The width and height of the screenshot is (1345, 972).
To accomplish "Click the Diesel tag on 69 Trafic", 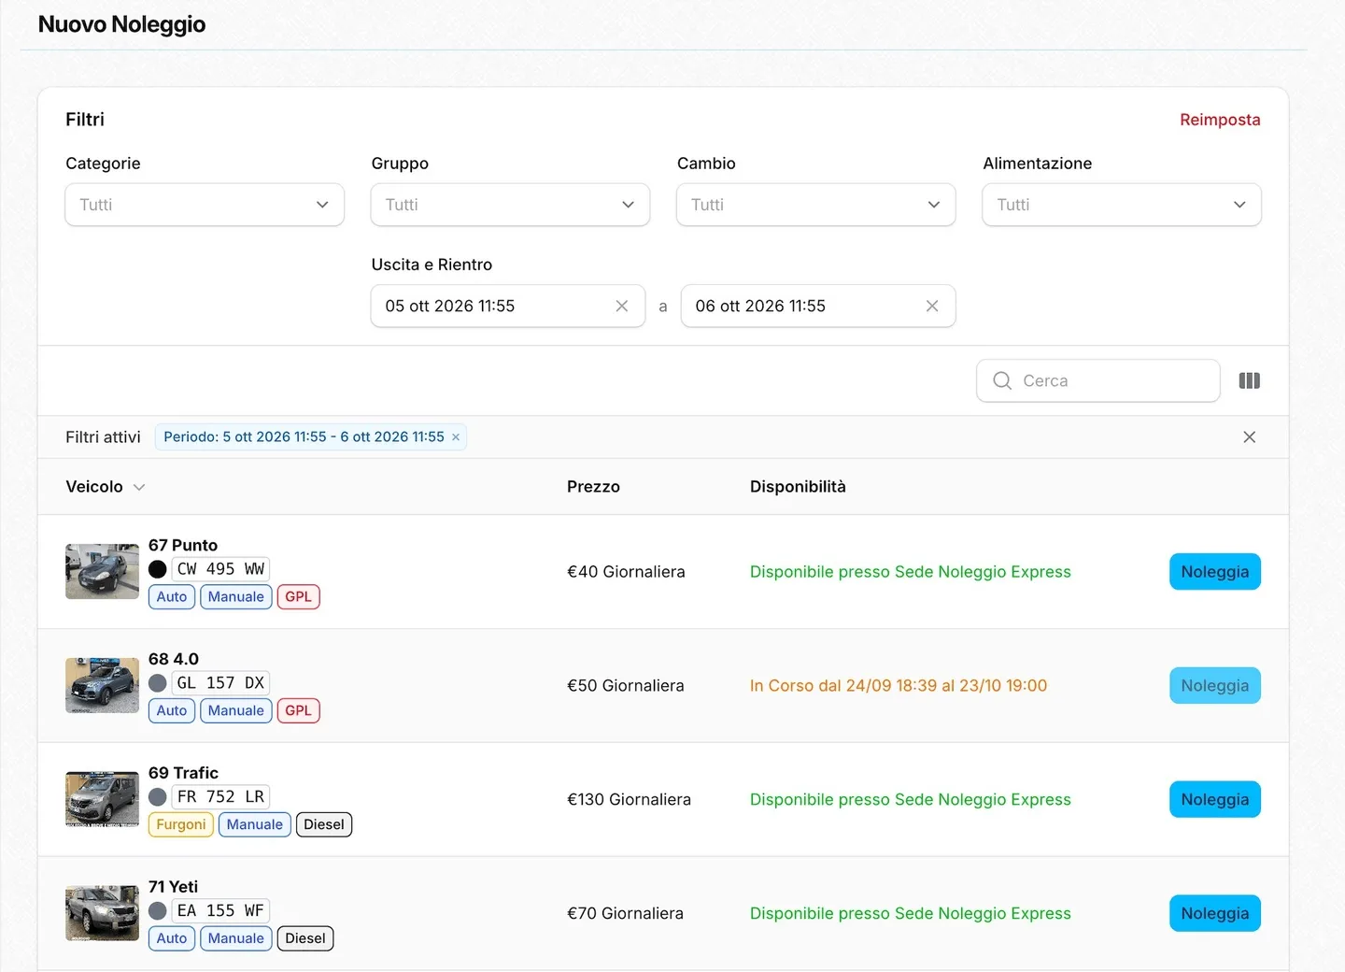I will (x=324, y=825).
